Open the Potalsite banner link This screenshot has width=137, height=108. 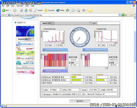tap(25, 53)
